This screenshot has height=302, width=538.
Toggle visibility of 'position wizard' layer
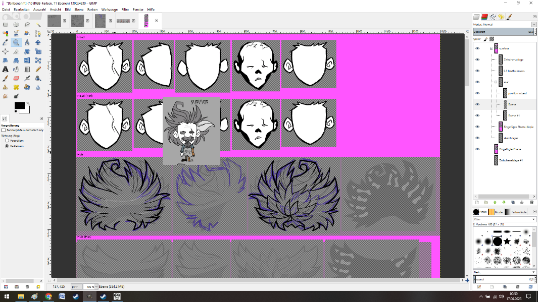pyautogui.click(x=477, y=93)
